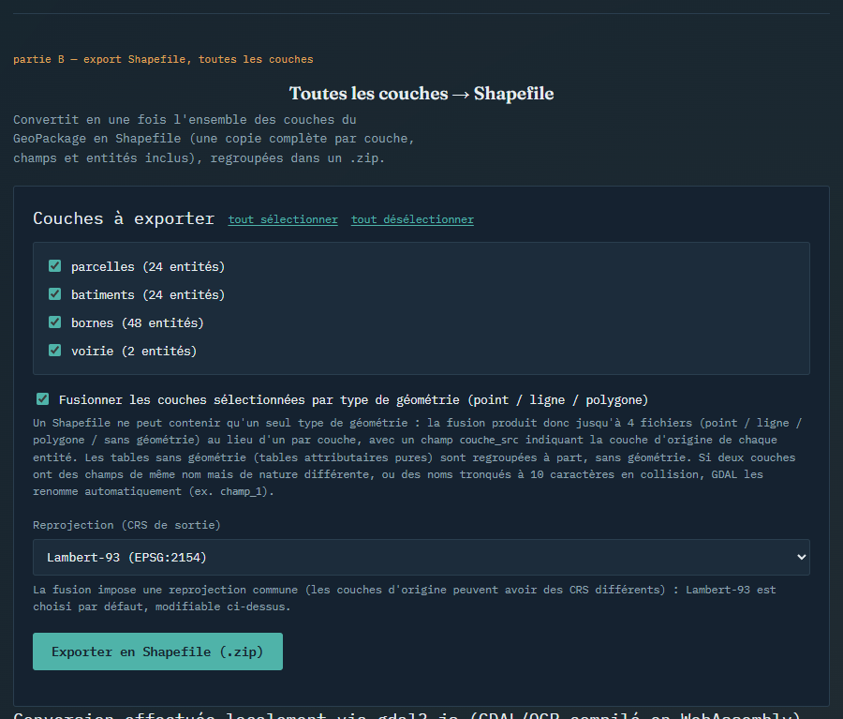Export layers with 'Exporter en Shapefile (.zip)'

[157, 652]
